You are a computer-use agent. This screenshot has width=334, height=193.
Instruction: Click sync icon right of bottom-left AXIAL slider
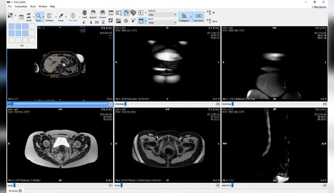tap(110, 185)
